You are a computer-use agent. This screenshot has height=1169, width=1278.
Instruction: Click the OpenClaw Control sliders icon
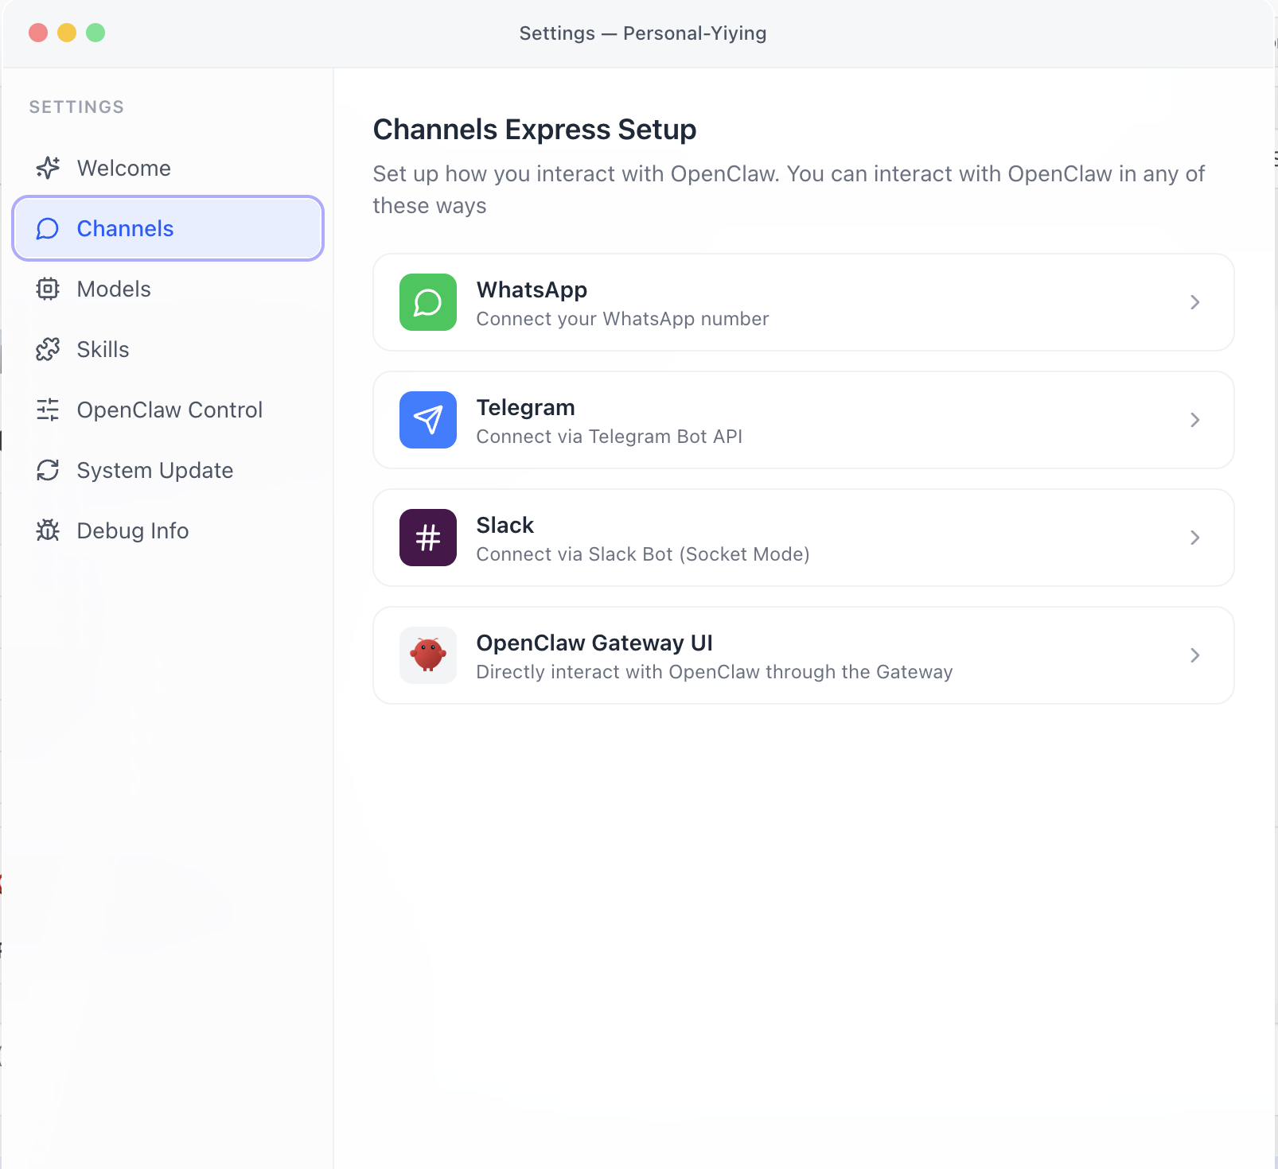[x=48, y=410]
